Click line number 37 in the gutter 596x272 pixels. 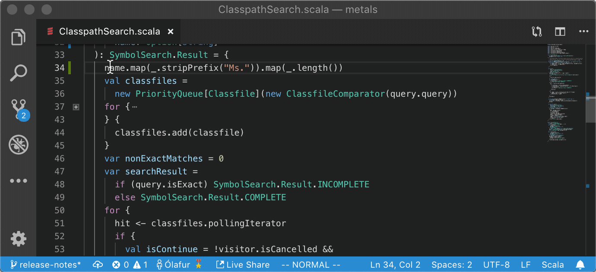point(60,107)
